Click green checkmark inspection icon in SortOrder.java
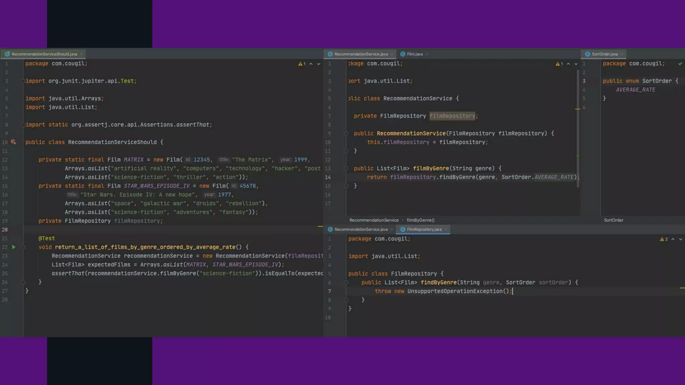The height and width of the screenshot is (385, 685). pos(680,63)
